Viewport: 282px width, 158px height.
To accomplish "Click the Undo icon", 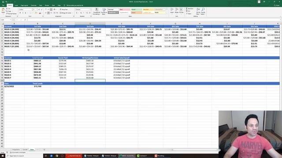I will click(x=6, y=2).
